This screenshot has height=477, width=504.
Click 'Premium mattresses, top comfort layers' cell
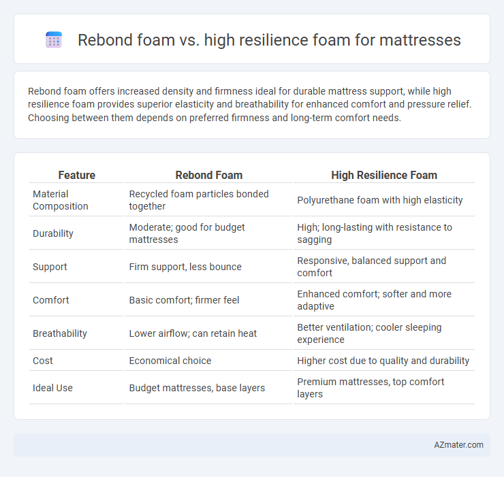click(371, 388)
